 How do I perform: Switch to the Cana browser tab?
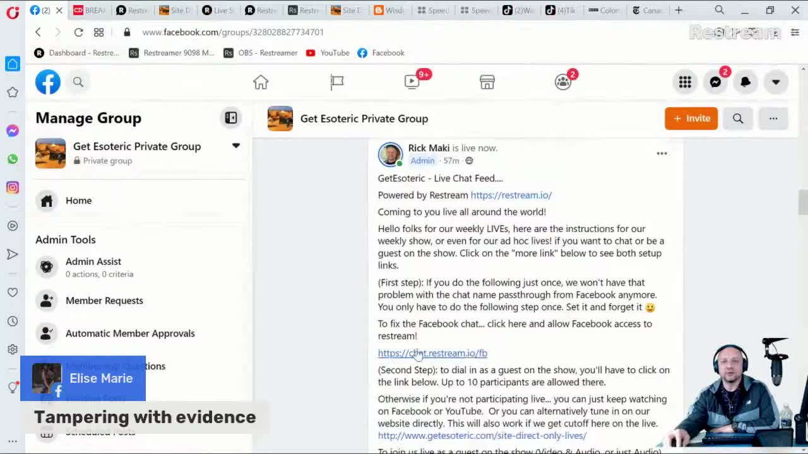(x=647, y=10)
